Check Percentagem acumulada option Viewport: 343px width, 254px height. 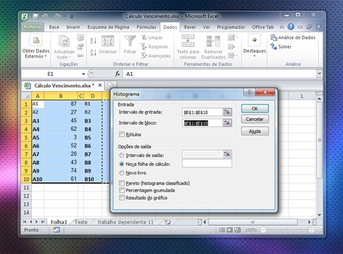122,190
